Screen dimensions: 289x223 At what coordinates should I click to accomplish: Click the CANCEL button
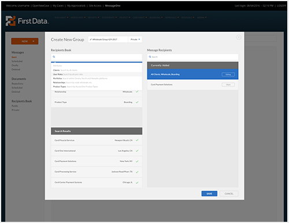click(229, 194)
